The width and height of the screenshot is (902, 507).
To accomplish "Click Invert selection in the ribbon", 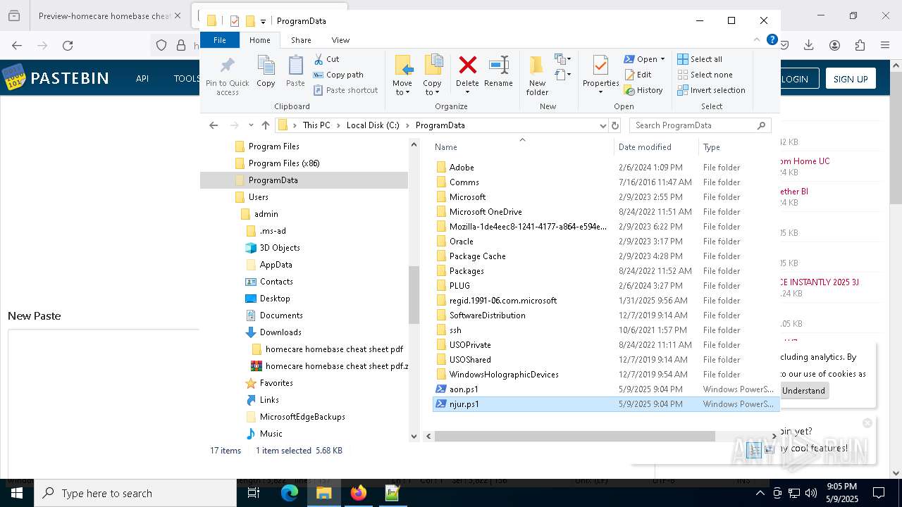I will [x=711, y=90].
